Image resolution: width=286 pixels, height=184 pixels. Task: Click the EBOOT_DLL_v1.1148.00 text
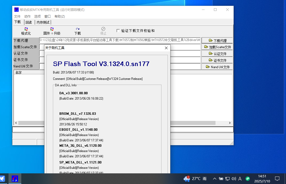[x=78, y=130]
